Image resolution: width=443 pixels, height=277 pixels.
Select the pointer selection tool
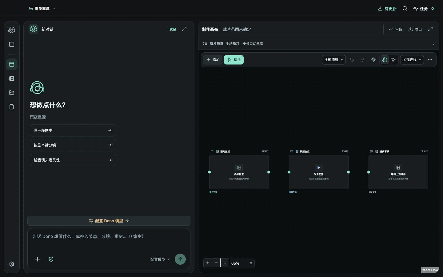coord(393,60)
